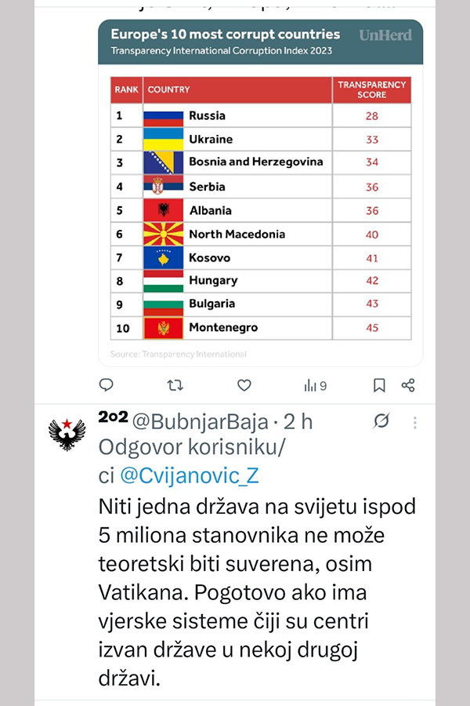The height and width of the screenshot is (706, 470).
Task: Tap the circle-slash icon beside BubnjarBaja's reply
Action: (x=381, y=422)
